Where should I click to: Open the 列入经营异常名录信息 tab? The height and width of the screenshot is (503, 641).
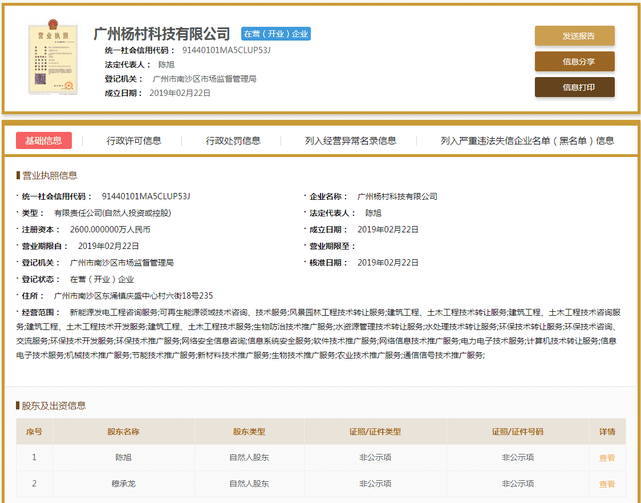(350, 141)
